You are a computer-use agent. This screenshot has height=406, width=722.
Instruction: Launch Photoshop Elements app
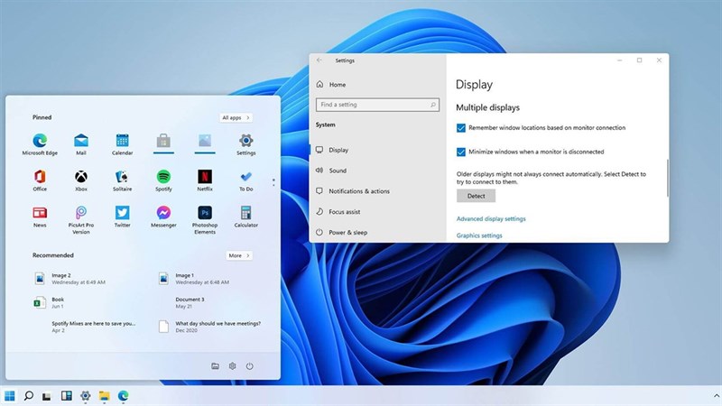click(x=205, y=213)
